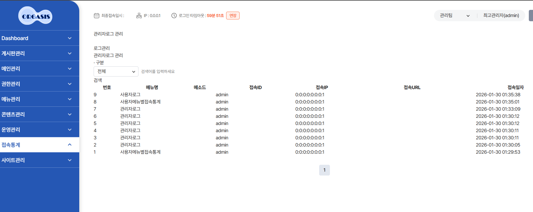Click the 최고관리자(admin) user label
Screen dimensions: 533x212
point(501,16)
